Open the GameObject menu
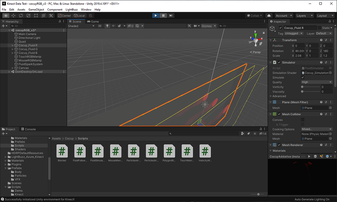The image size is (337, 202). tap(36, 10)
